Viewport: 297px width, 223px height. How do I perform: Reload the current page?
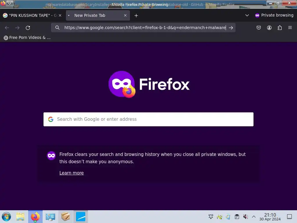point(28,28)
